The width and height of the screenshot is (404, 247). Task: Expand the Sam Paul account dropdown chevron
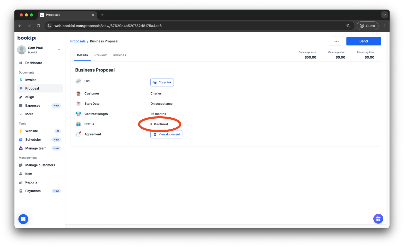coord(59,50)
